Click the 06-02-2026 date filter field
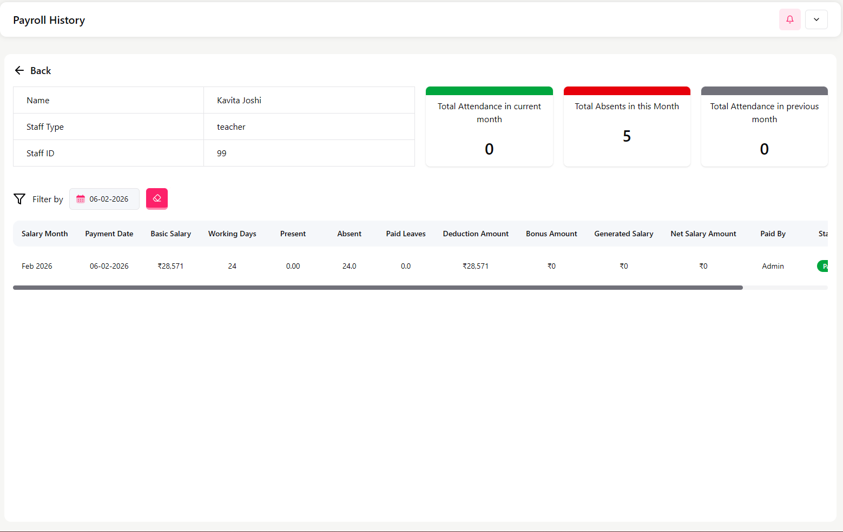 pyautogui.click(x=109, y=199)
